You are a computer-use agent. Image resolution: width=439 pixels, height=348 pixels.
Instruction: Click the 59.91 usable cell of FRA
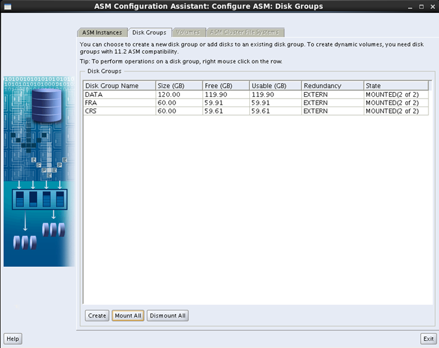pyautogui.click(x=275, y=103)
